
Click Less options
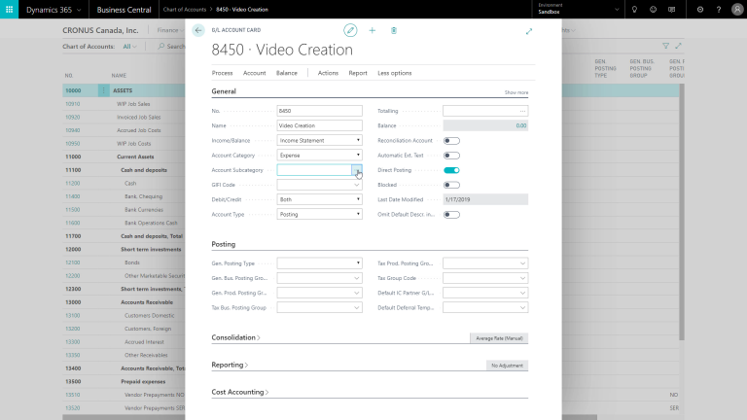click(394, 73)
